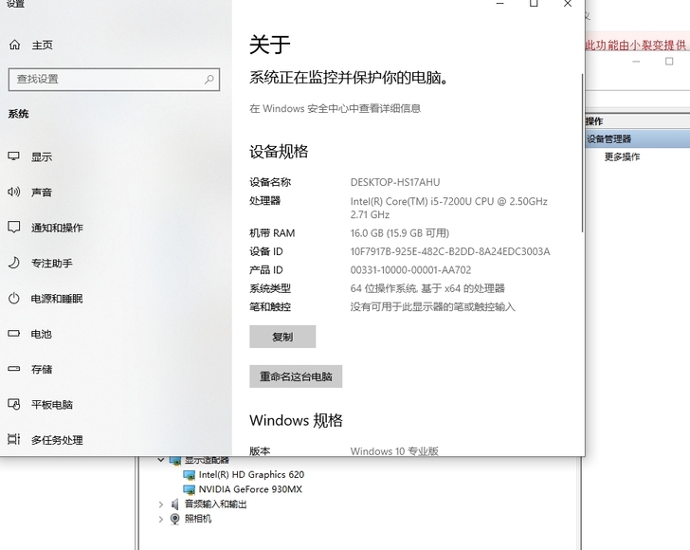Click the 多任务处理 icon
Viewport: 690px width, 550px height.
tap(13, 439)
